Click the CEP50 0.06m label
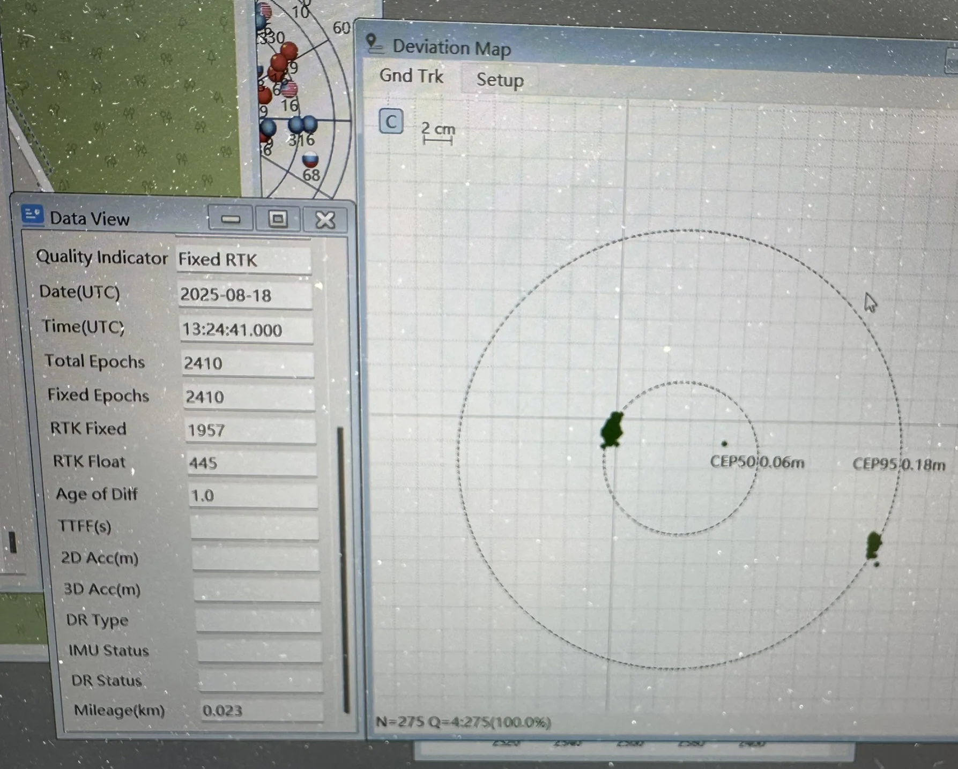Screen dimensions: 958x769 [757, 462]
